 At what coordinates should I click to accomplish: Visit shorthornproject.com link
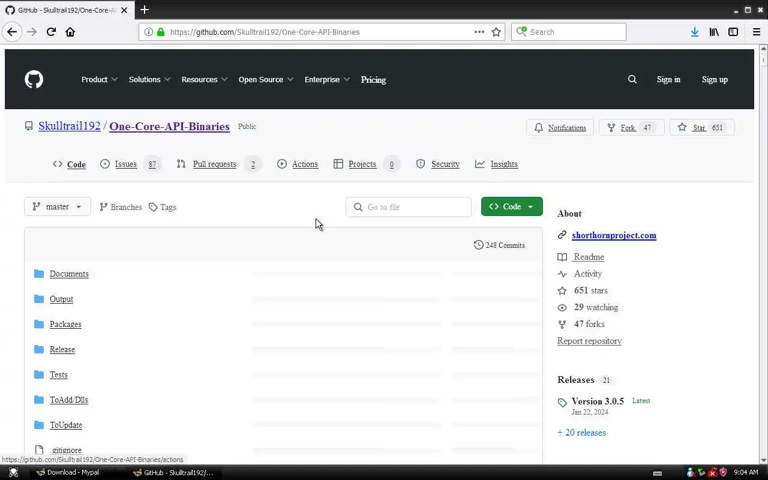click(x=614, y=235)
